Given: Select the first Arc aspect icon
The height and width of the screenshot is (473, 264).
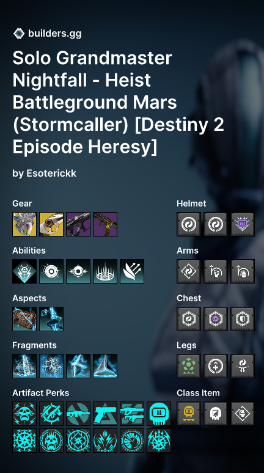Looking at the screenshot, I should pos(24,319).
